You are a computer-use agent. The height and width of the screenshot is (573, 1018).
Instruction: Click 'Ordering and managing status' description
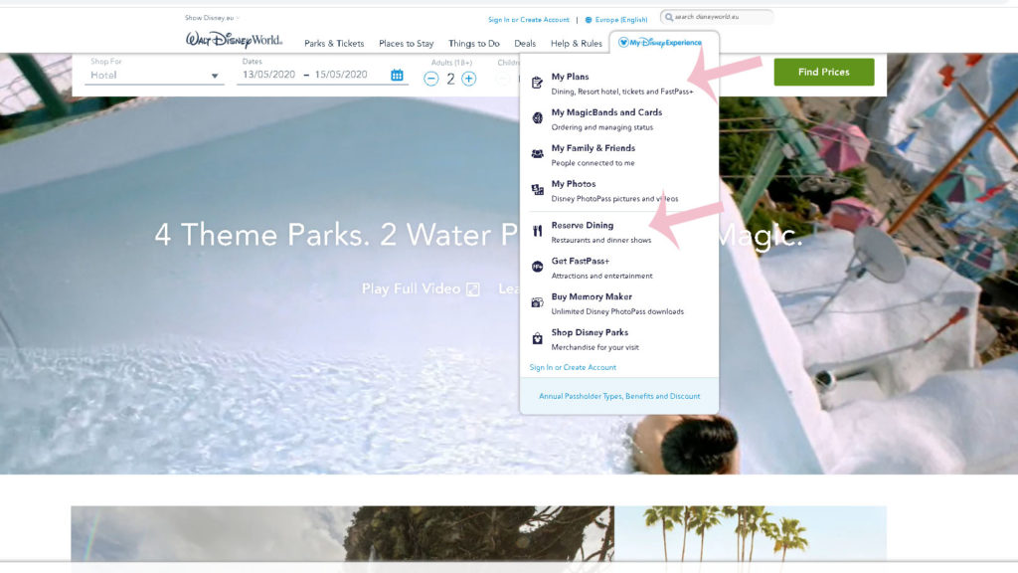point(601,128)
